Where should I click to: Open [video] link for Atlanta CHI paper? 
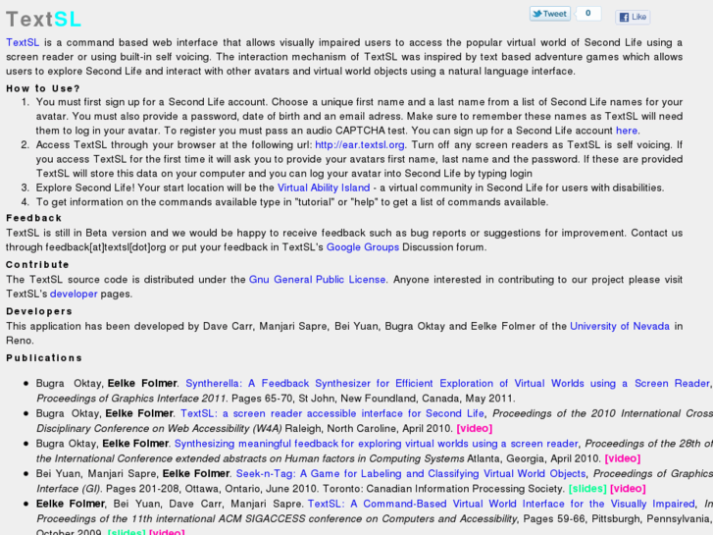coord(622,458)
